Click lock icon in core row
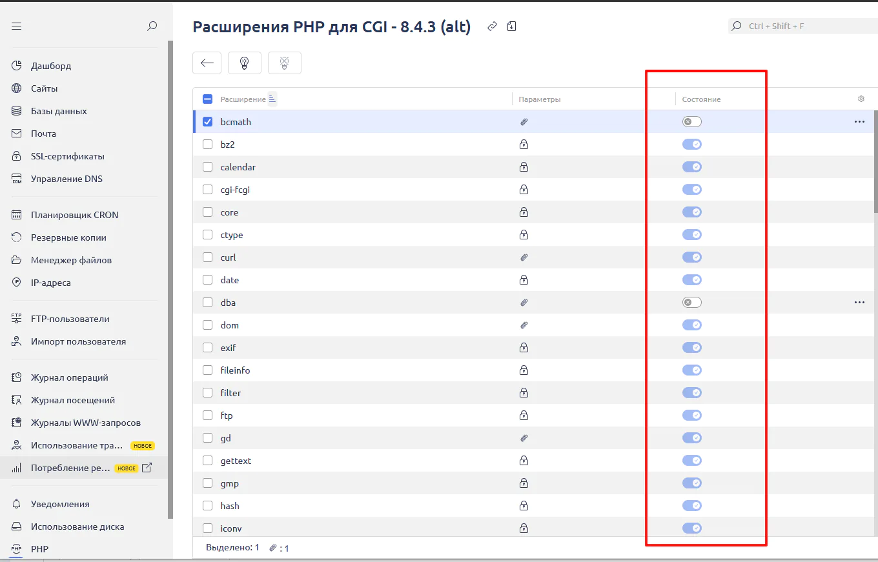Image resolution: width=878 pixels, height=562 pixels. coord(524,212)
